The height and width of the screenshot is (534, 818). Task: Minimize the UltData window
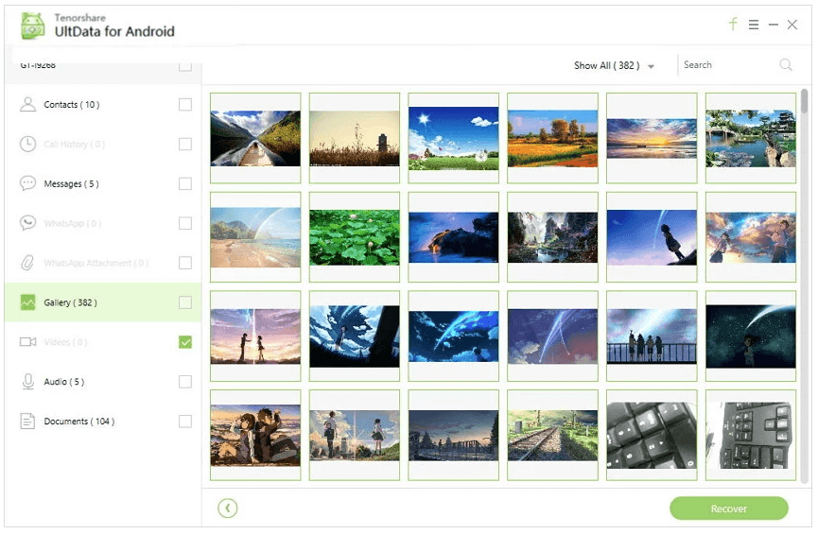[x=774, y=25]
